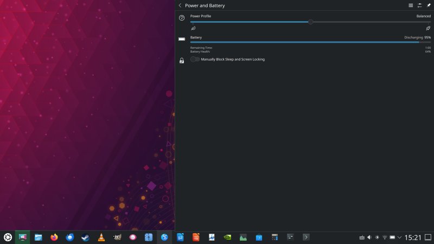Launch Firefox from the taskbar
434x244 pixels.
point(54,237)
